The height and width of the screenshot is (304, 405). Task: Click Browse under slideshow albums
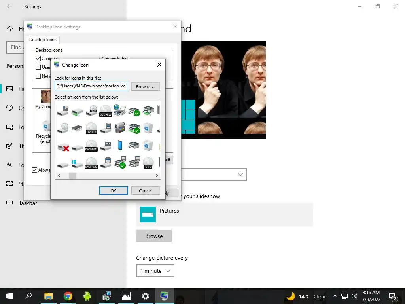click(154, 236)
